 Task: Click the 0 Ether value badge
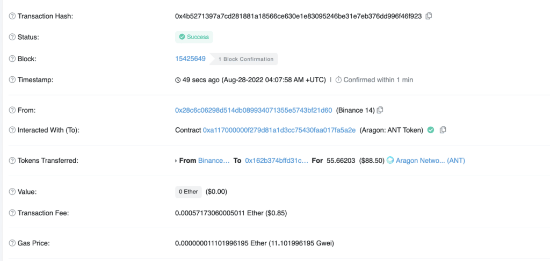[188, 191]
